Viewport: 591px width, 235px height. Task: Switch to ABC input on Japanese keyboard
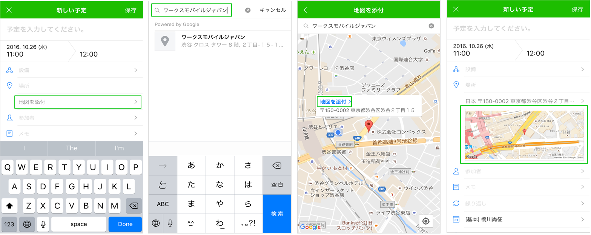pyautogui.click(x=163, y=204)
